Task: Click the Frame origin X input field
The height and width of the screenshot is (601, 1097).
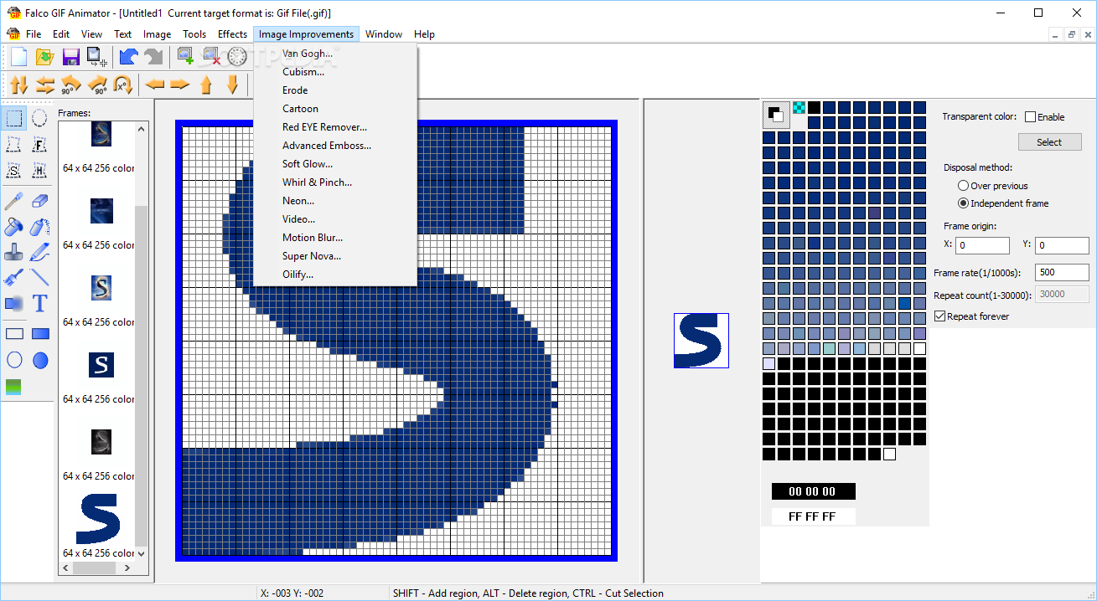Action: [982, 245]
